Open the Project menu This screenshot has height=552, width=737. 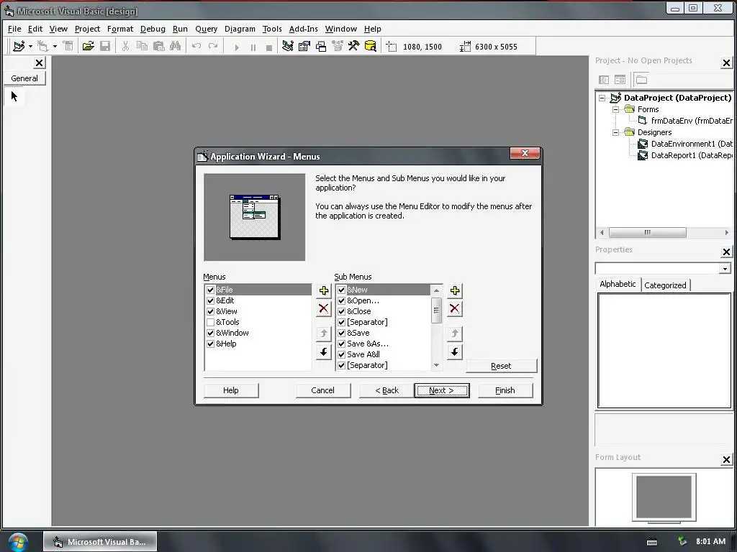click(87, 29)
